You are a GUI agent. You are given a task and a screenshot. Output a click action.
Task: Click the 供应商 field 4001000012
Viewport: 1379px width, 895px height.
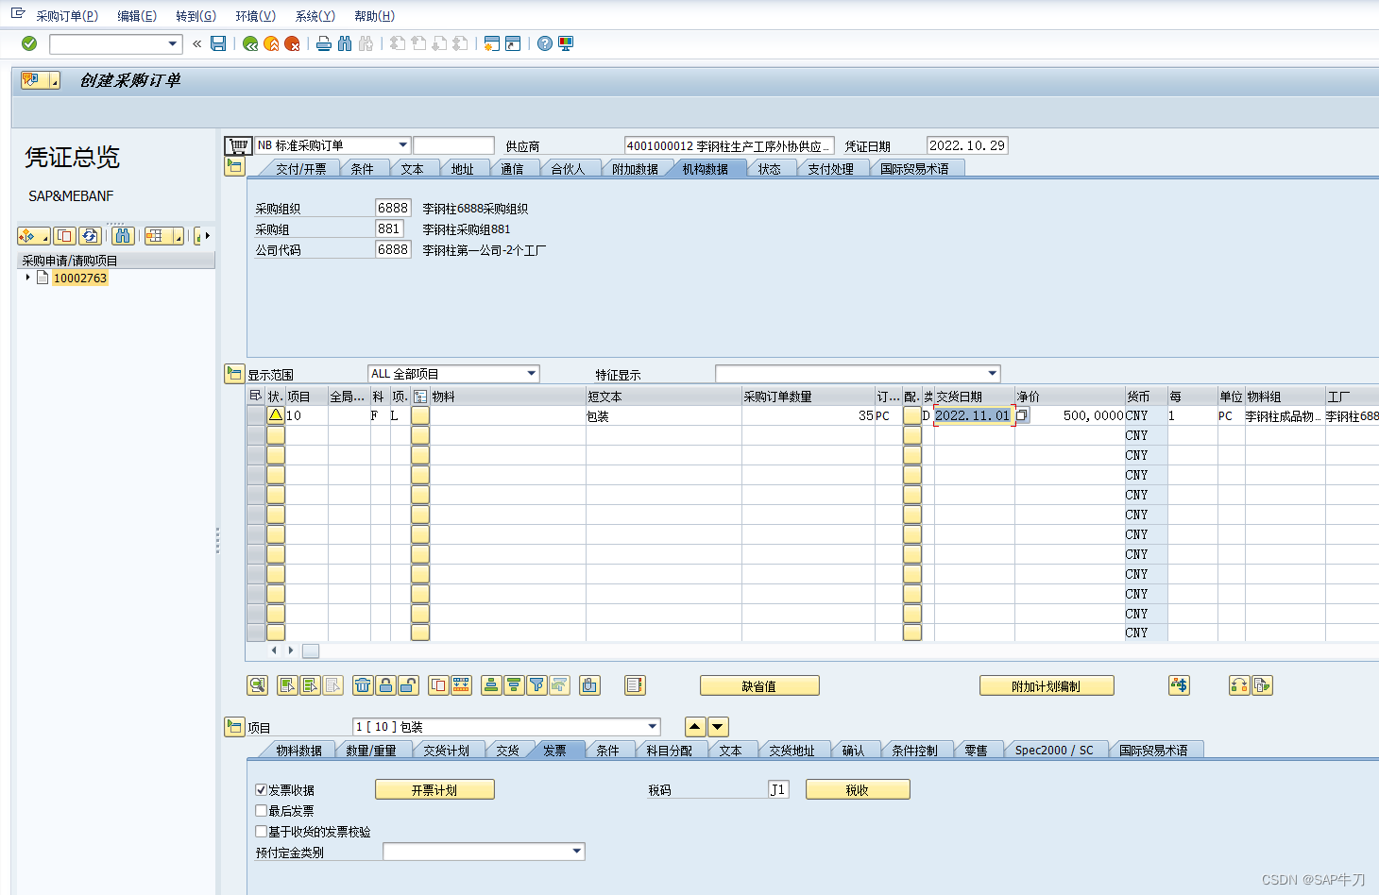(729, 145)
